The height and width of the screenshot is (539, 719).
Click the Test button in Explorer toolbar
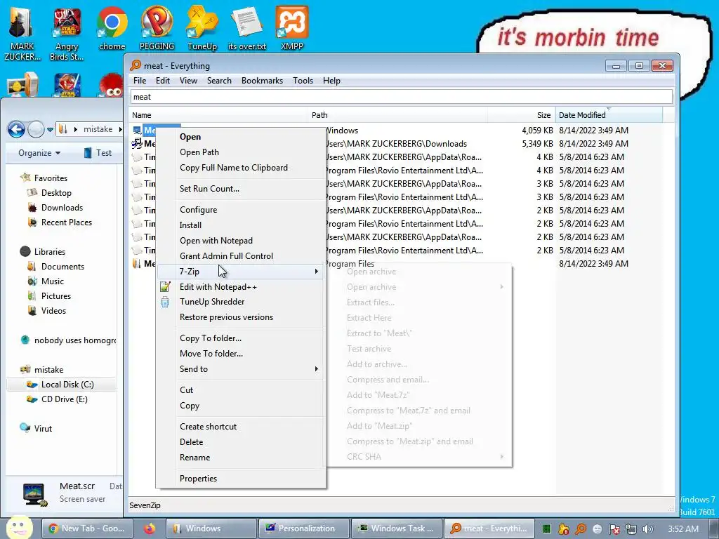98,153
